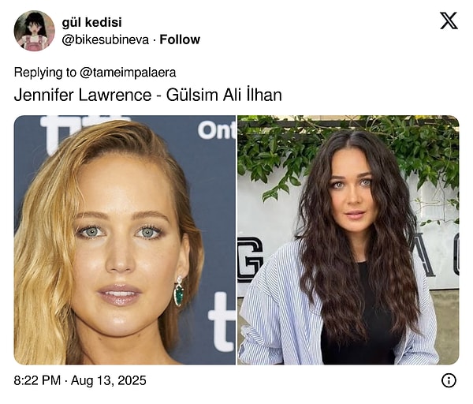Click the words Jennifer Lawrence in tweet
The width and height of the screenshot is (473, 404).
[x=83, y=95]
